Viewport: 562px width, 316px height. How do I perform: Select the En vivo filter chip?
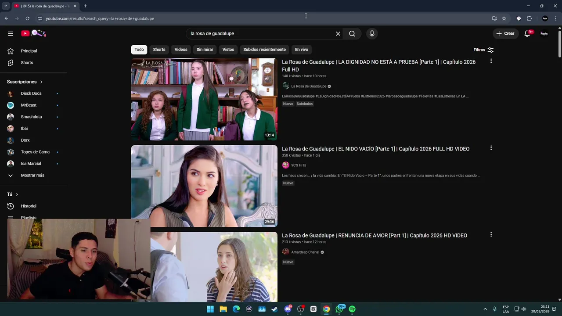pos(301,50)
